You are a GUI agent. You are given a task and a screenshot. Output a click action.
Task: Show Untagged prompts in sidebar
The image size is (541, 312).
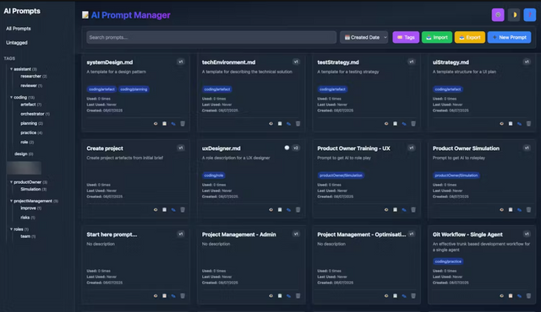coord(17,43)
